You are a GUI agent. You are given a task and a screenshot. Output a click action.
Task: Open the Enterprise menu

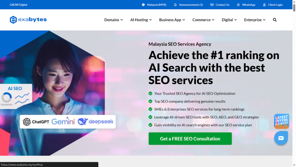click(255, 20)
